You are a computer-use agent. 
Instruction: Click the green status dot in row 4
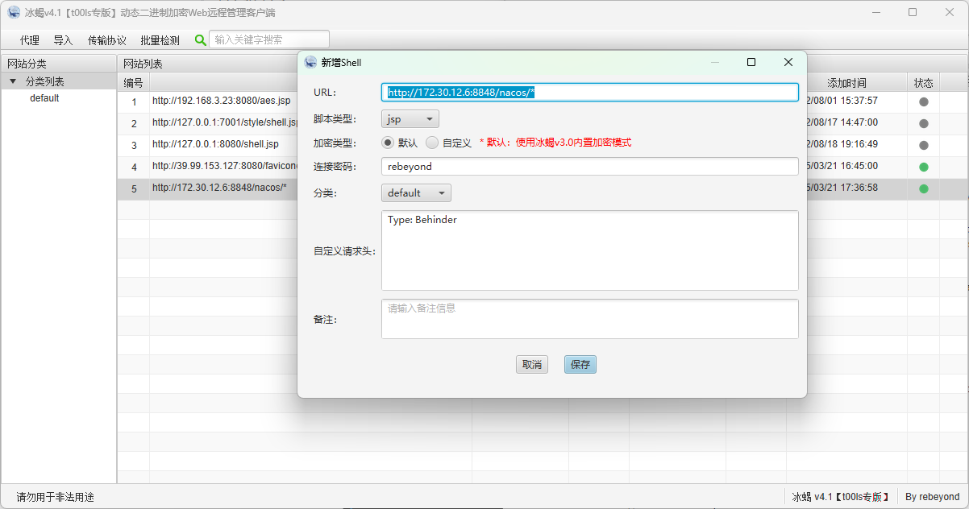point(923,167)
